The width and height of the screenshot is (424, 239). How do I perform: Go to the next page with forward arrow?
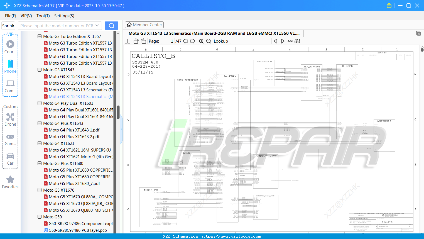click(193, 41)
